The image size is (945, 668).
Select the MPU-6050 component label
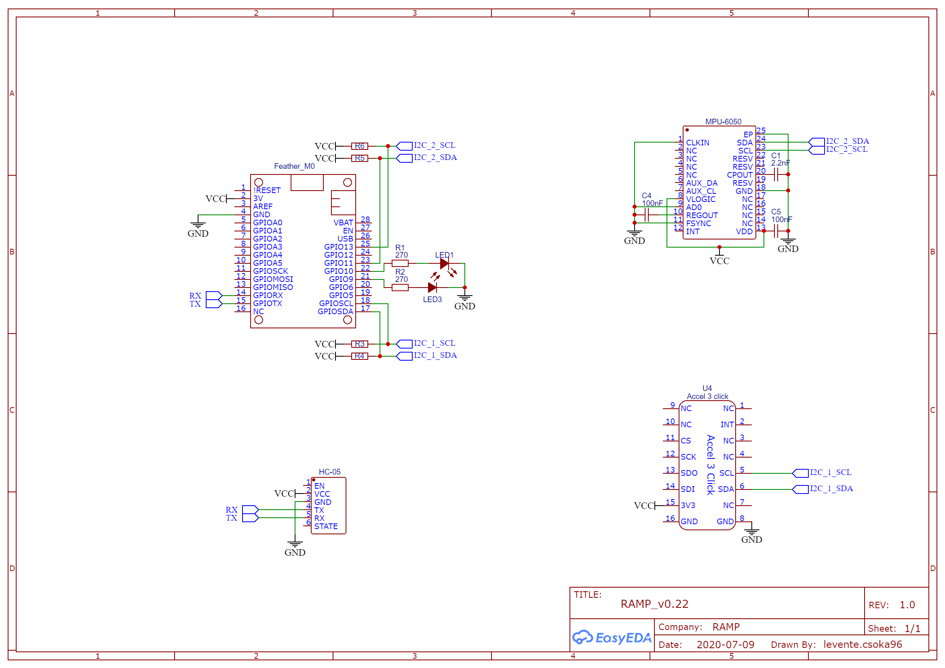(723, 122)
